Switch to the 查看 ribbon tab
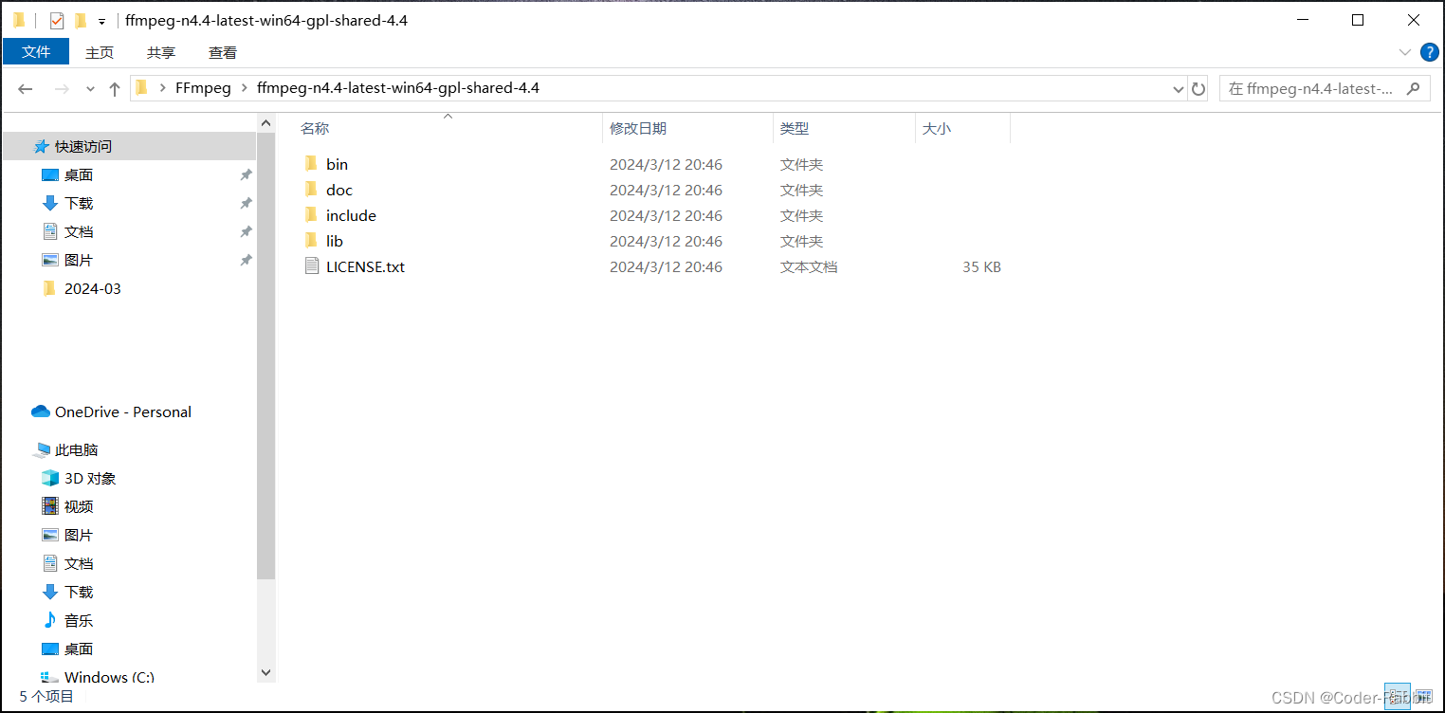The width and height of the screenshot is (1445, 713). coord(222,52)
